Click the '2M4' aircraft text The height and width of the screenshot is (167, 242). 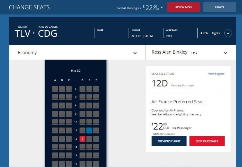pyautogui.click(x=169, y=36)
